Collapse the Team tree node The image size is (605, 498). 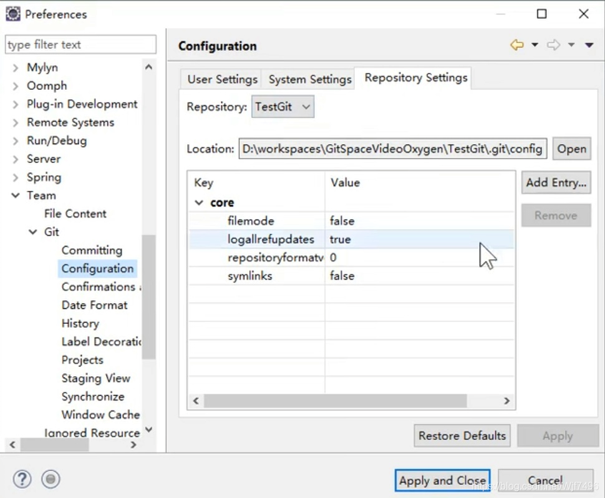pos(16,195)
